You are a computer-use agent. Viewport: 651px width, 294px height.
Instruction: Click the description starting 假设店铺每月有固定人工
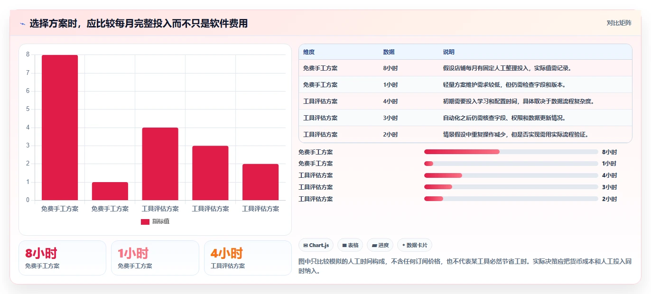pyautogui.click(x=508, y=68)
